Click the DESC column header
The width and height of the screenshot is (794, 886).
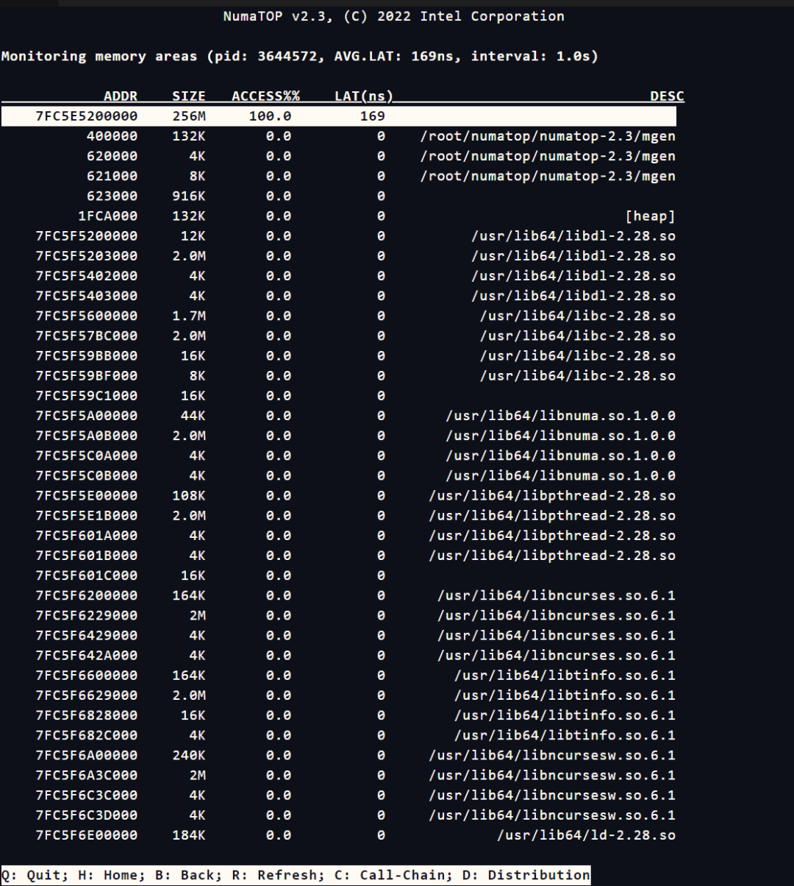[x=667, y=96]
